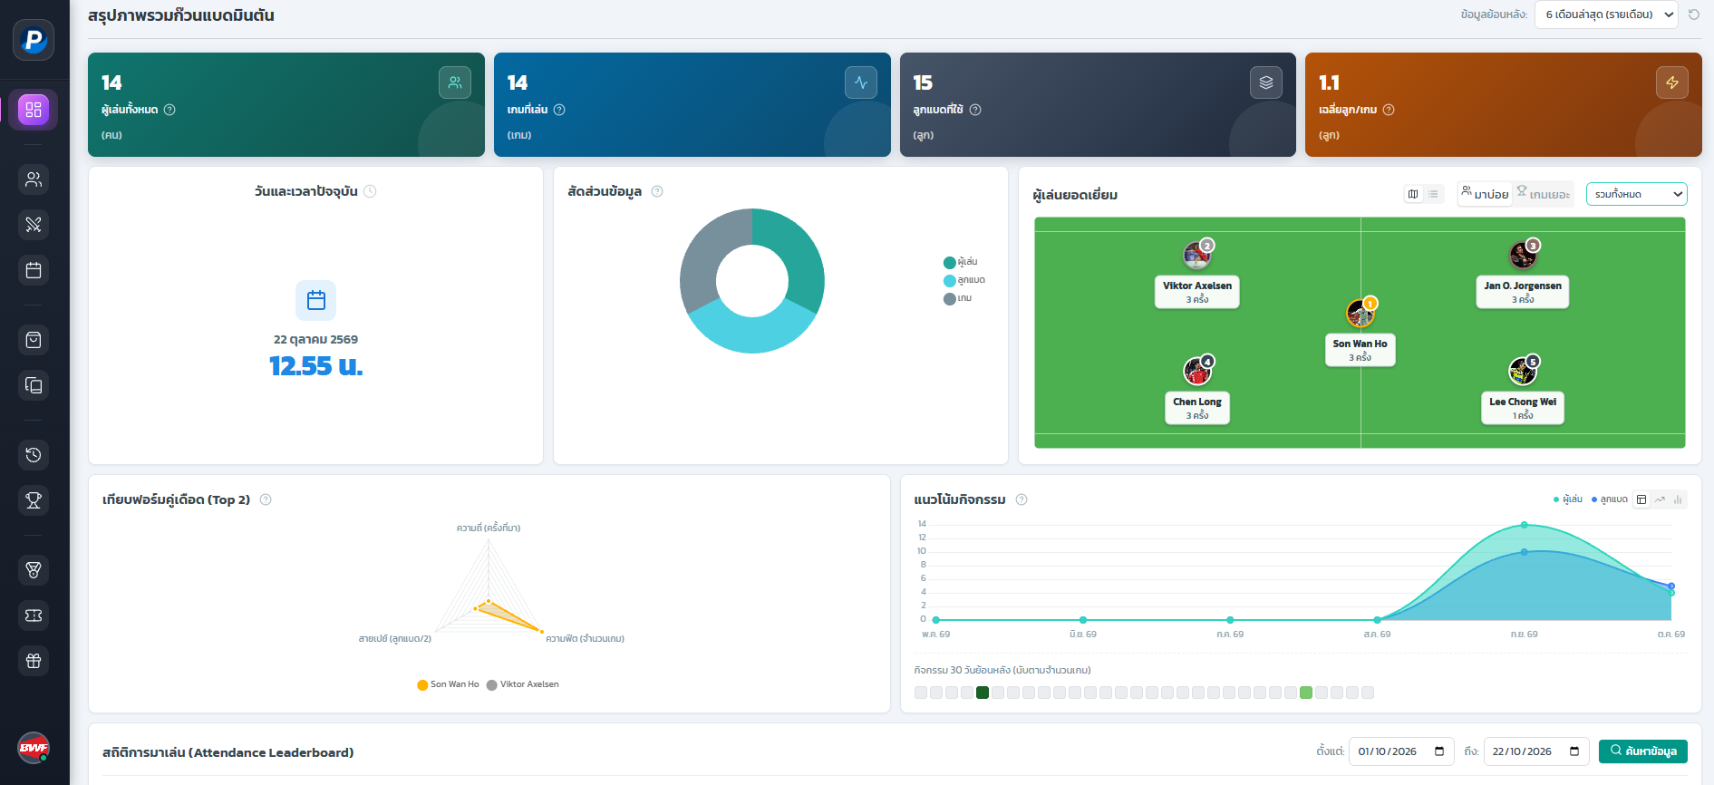Switch top players to court map view
Image resolution: width=1714 pixels, height=785 pixels.
coord(1413,194)
